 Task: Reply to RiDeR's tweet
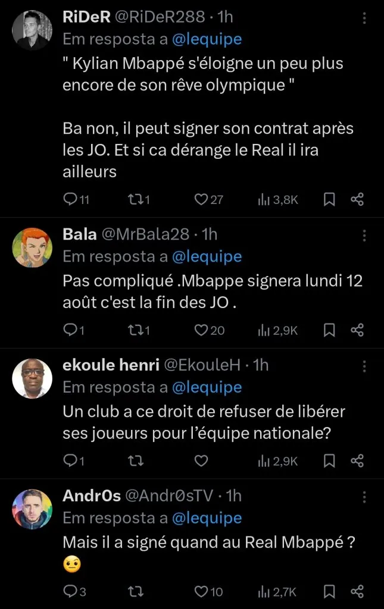pos(70,200)
